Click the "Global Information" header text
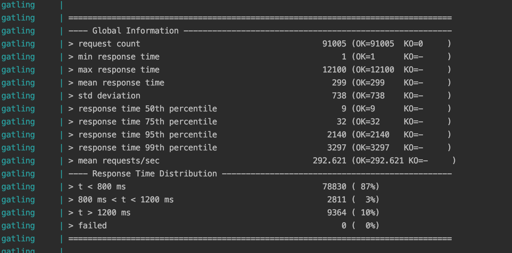The width and height of the screenshot is (512, 253). pos(135,31)
